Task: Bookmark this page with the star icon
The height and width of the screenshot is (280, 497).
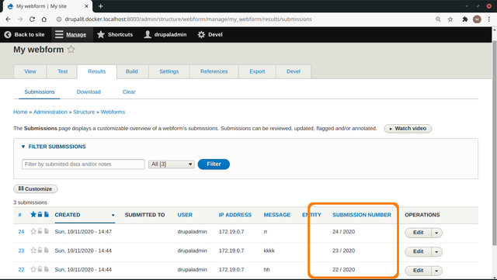Action: pyautogui.click(x=450, y=19)
